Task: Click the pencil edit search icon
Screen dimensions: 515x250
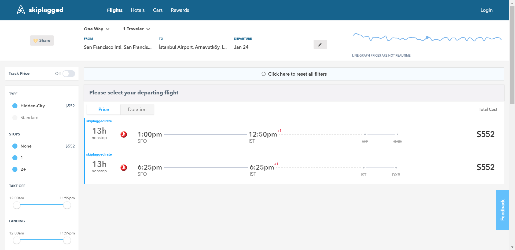Action: click(x=320, y=45)
